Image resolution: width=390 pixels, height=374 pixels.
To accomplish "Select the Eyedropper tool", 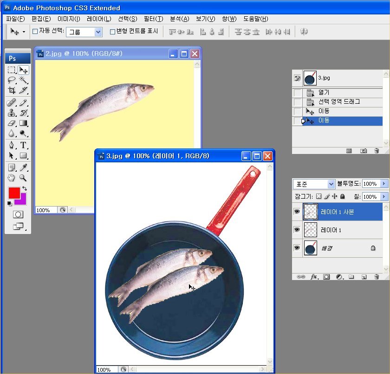I will (23, 167).
